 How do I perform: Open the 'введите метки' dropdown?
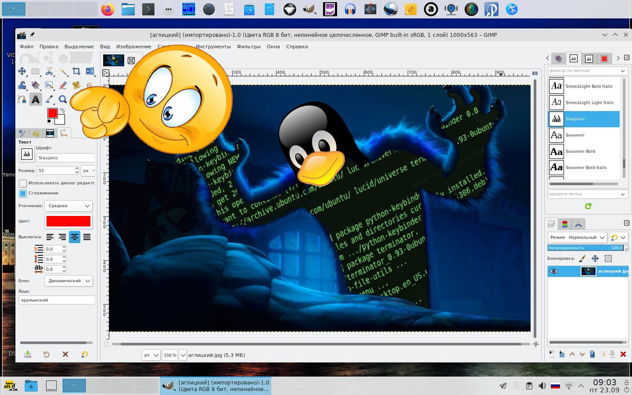(x=587, y=194)
